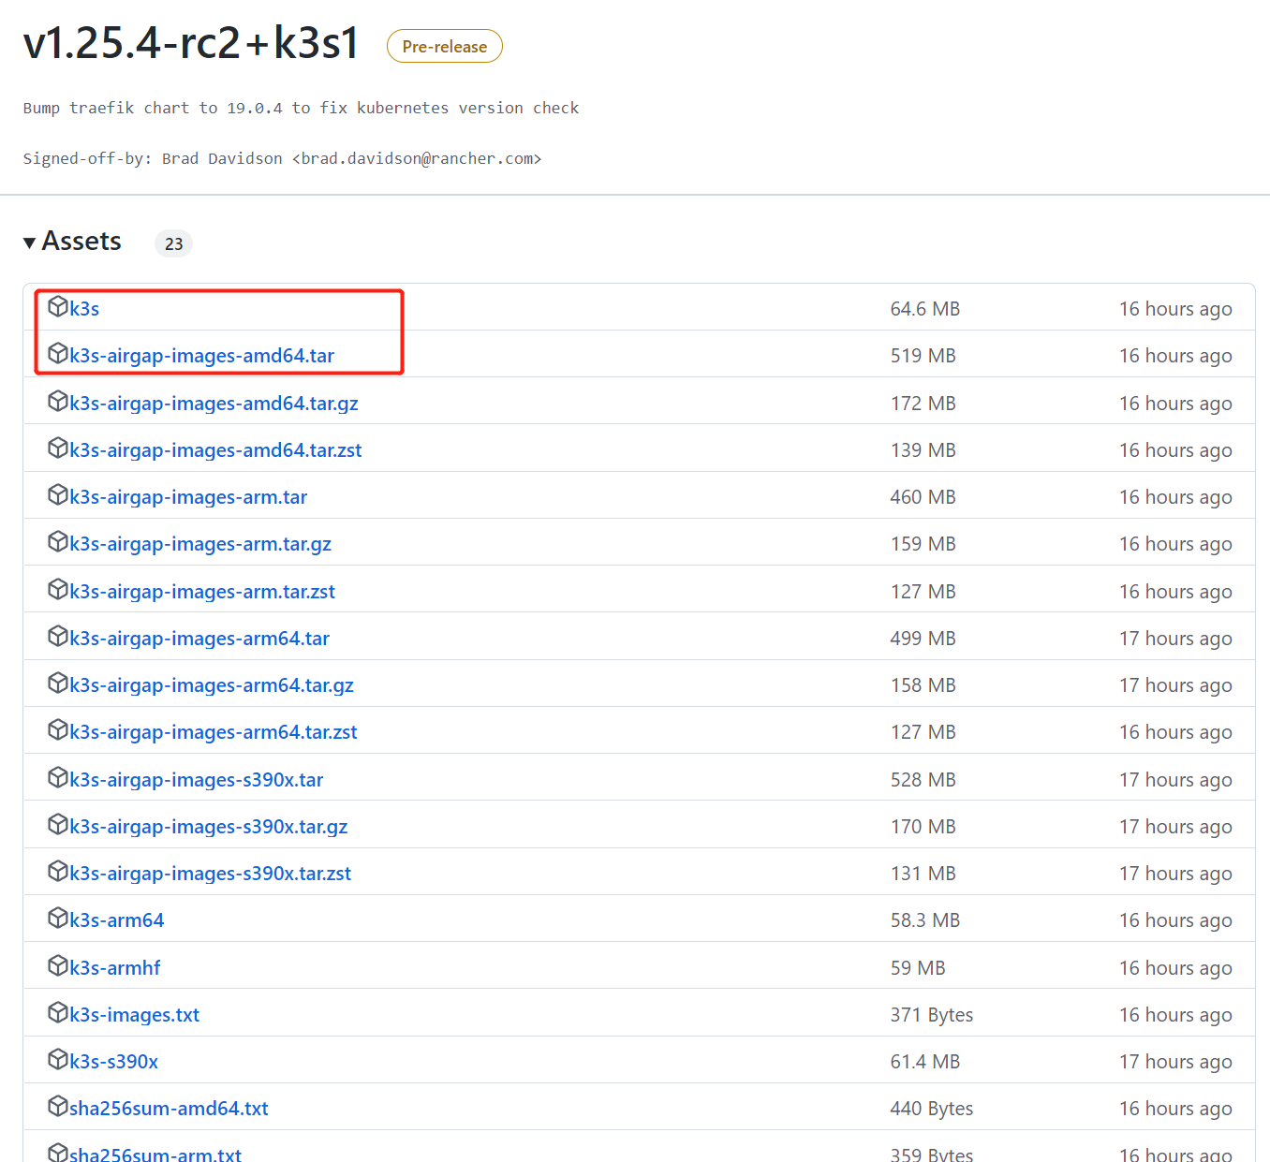This screenshot has width=1270, height=1162.
Task: Click package icon for k3s-airgap-images-s390x.tar.zst
Action: point(58,871)
